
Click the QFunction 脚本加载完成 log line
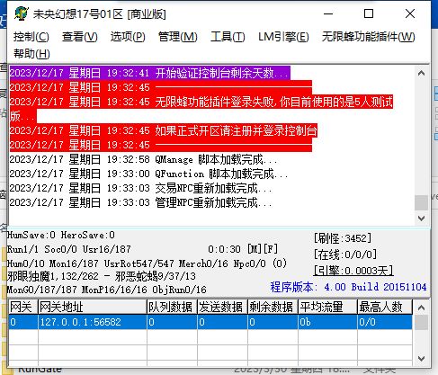click(148, 174)
